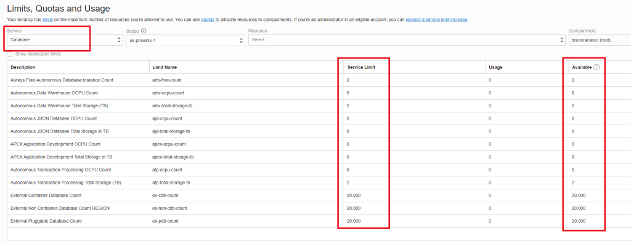The image size is (631, 243).
Task: Click limit name atp-total-storage-tb
Action: tap(171, 183)
